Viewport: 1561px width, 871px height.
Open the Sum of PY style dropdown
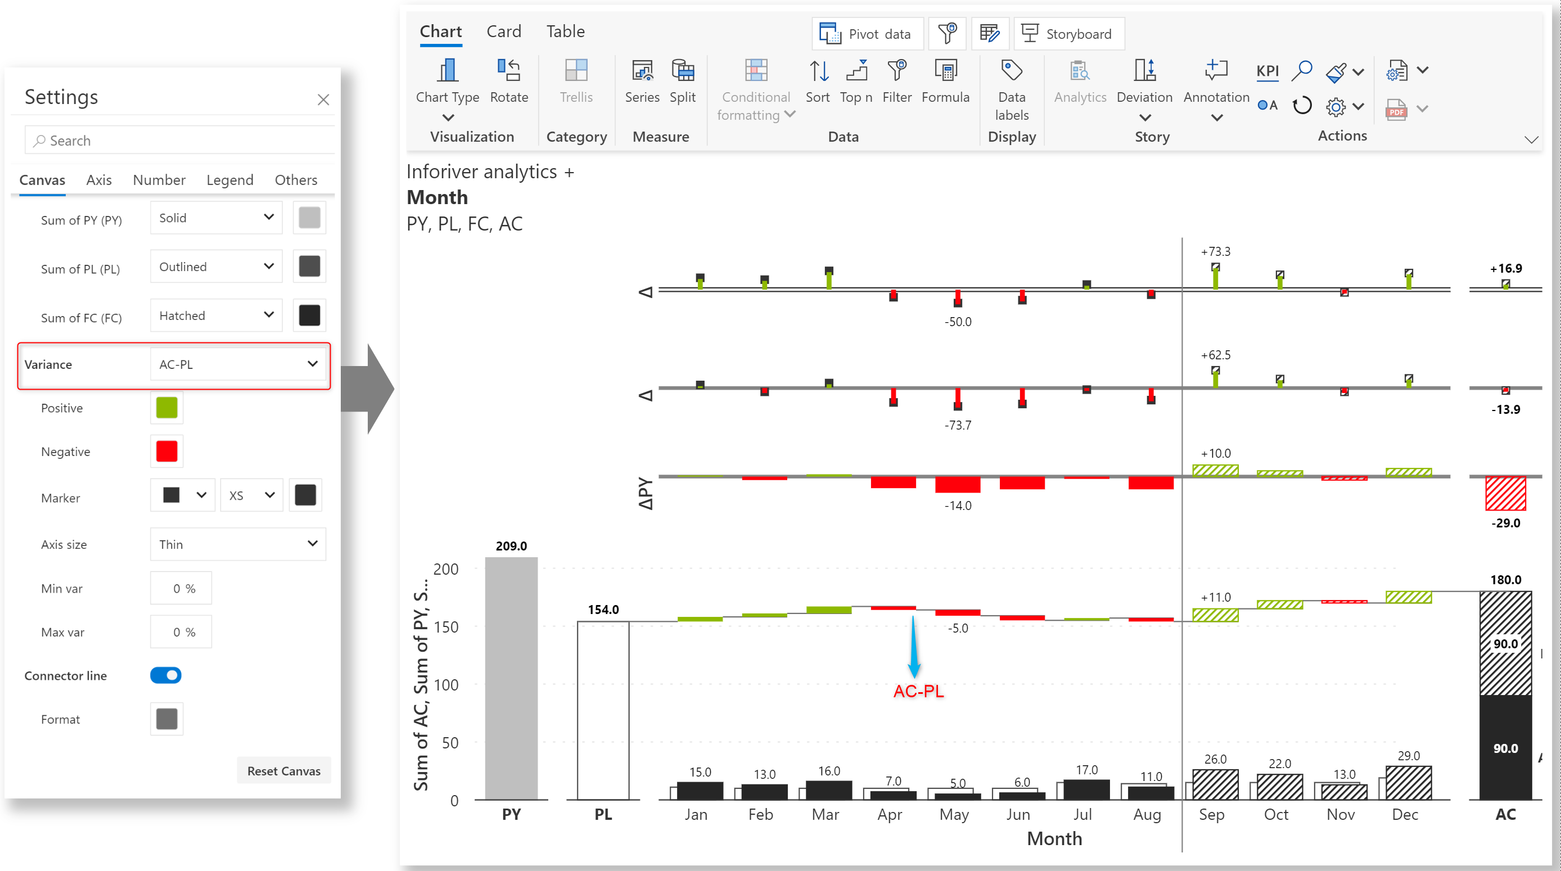pyautogui.click(x=216, y=218)
